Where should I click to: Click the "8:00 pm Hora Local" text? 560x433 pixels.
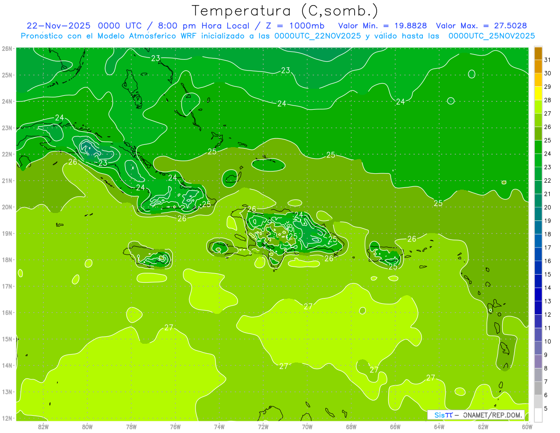(203, 26)
